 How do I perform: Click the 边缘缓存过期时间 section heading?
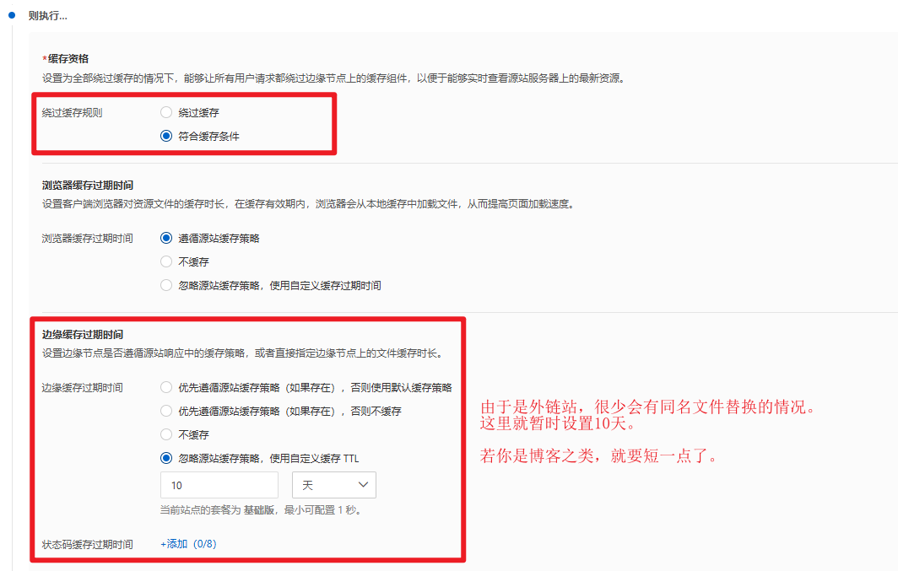click(83, 335)
